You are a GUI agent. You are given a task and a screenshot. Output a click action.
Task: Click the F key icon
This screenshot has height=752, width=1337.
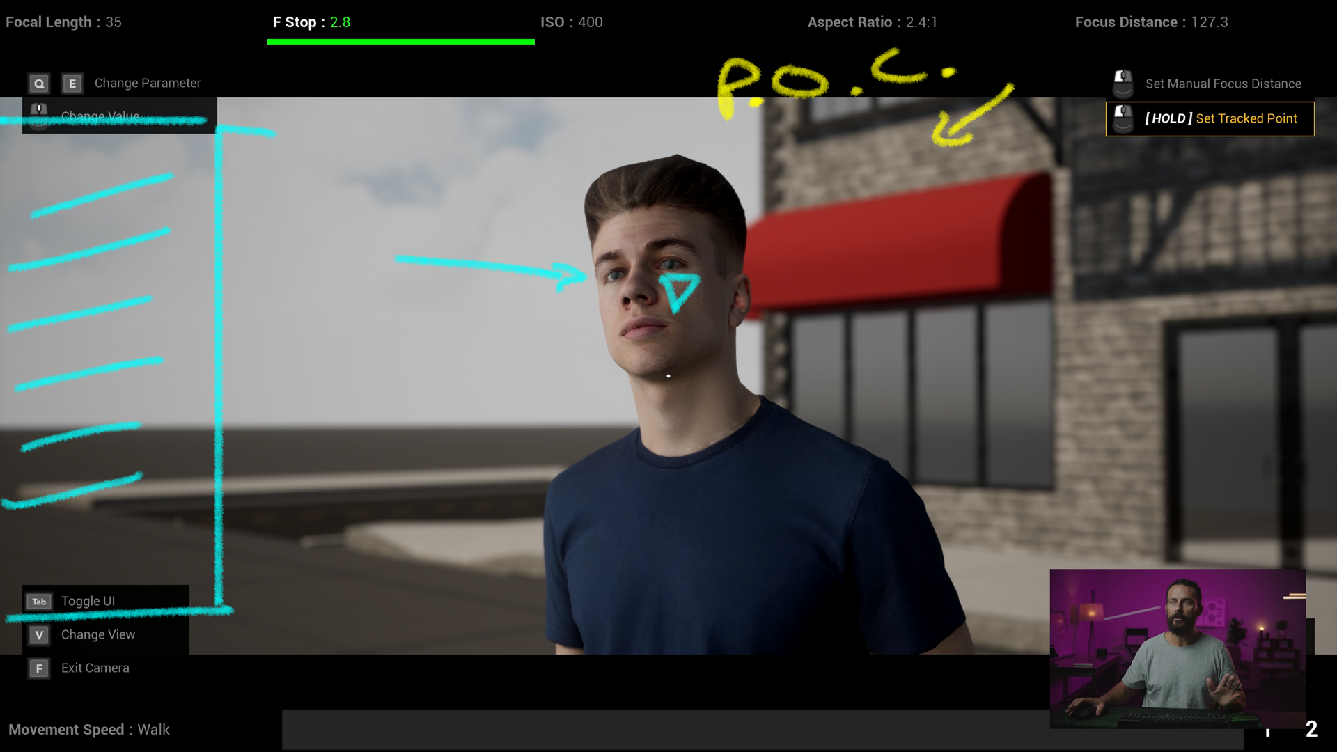tap(39, 668)
